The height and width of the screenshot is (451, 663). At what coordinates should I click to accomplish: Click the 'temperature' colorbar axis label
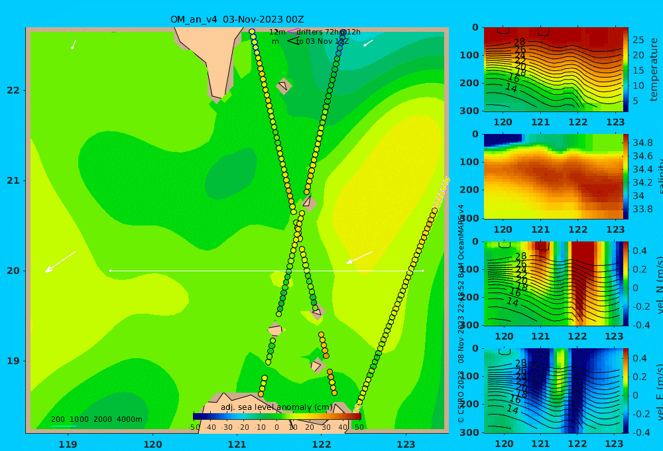click(654, 70)
